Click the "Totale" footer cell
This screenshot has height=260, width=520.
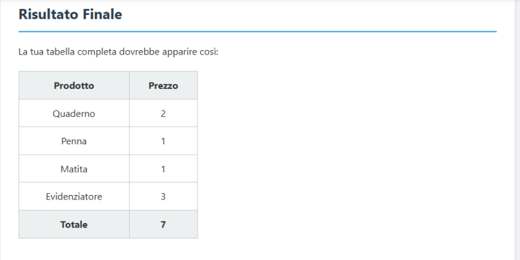74,224
